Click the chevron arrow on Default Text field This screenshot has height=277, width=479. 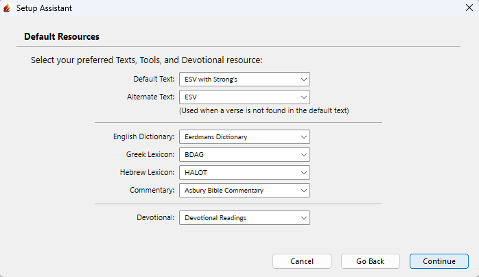click(303, 80)
